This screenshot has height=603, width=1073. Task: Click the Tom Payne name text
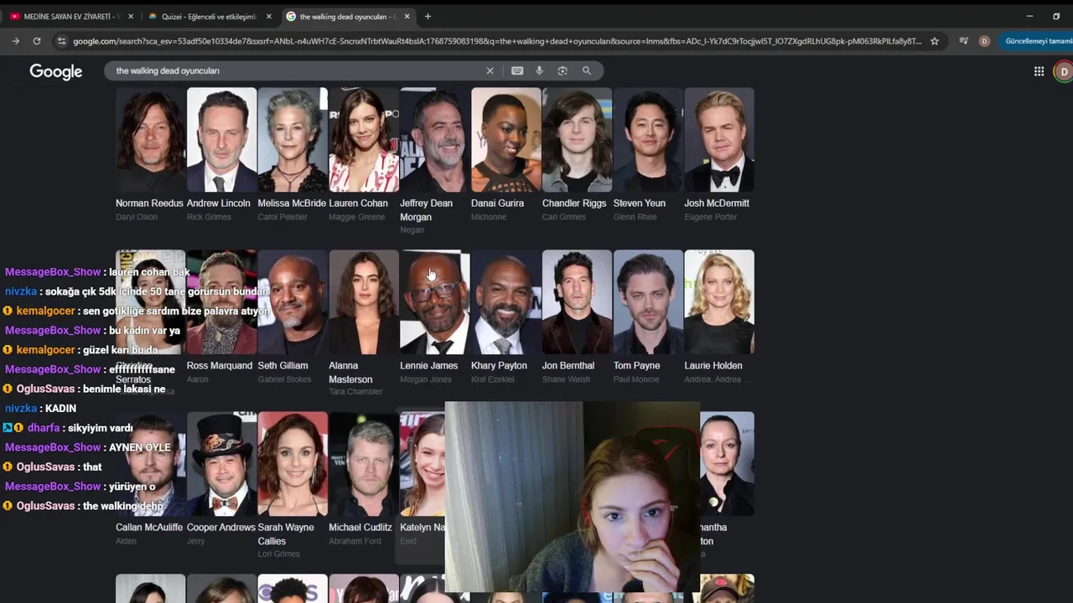[637, 366]
